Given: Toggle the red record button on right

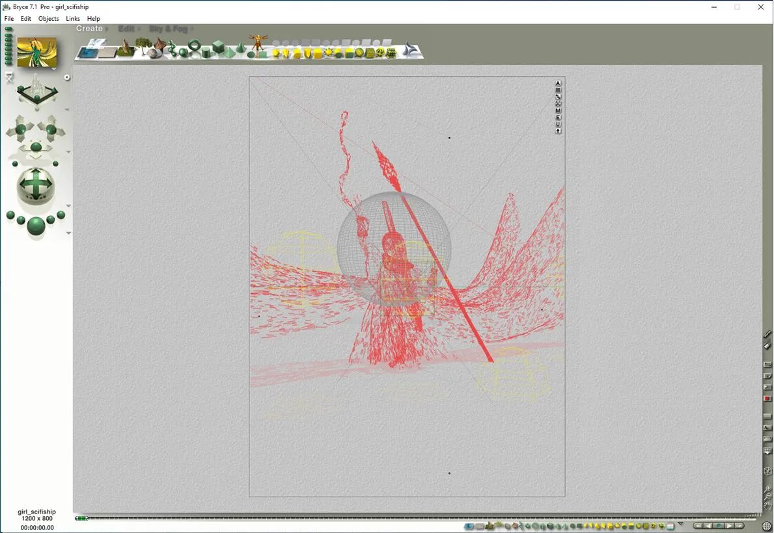Looking at the screenshot, I should [768, 398].
